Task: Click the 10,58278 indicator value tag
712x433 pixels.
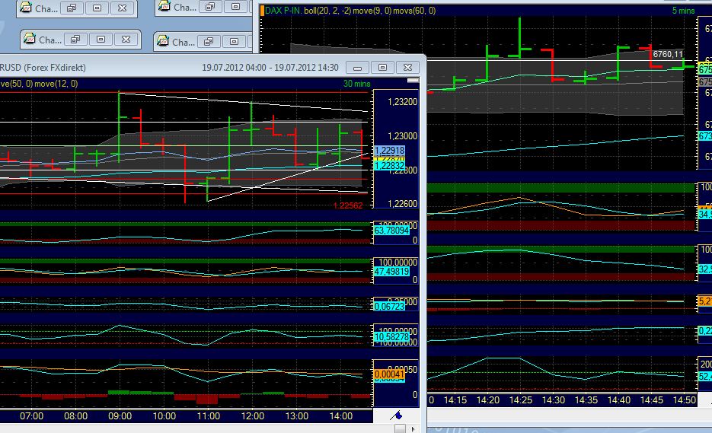Action: pos(391,337)
